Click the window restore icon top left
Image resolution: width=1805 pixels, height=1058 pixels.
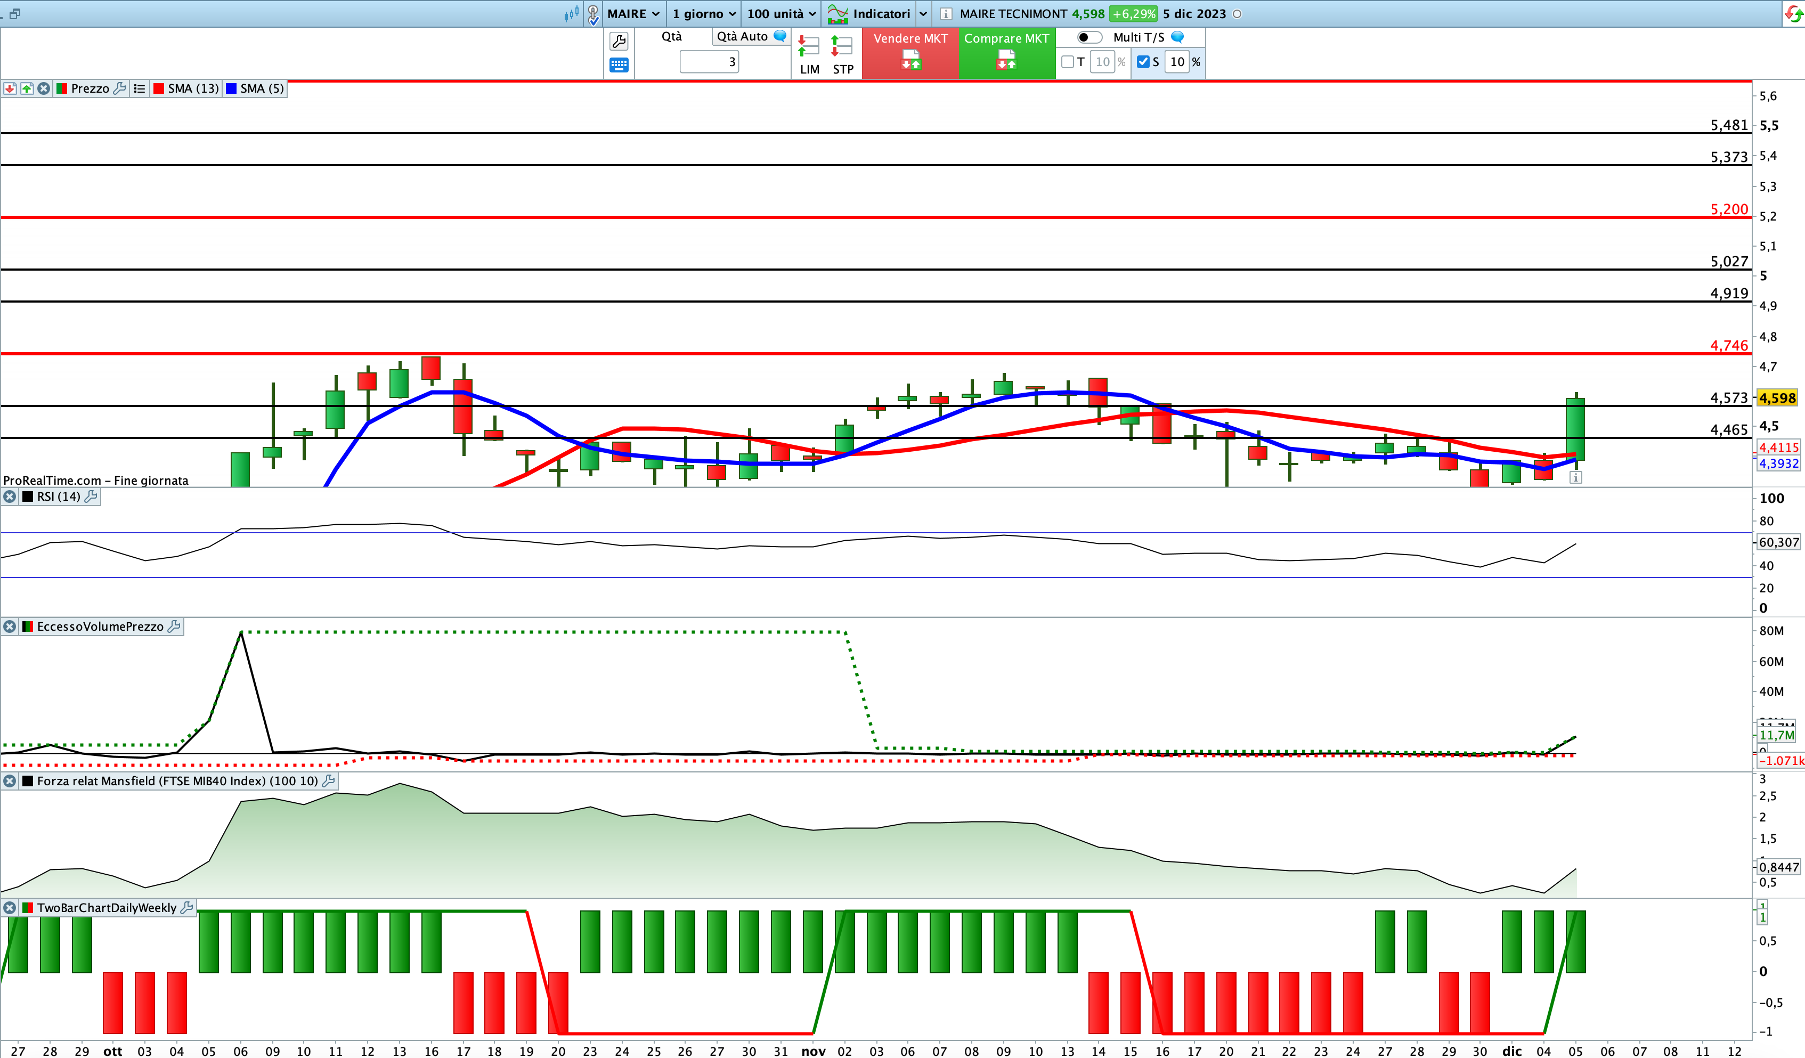pos(14,14)
